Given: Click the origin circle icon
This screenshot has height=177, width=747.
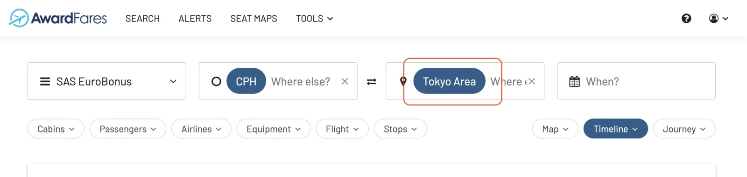Looking at the screenshot, I should click(216, 82).
